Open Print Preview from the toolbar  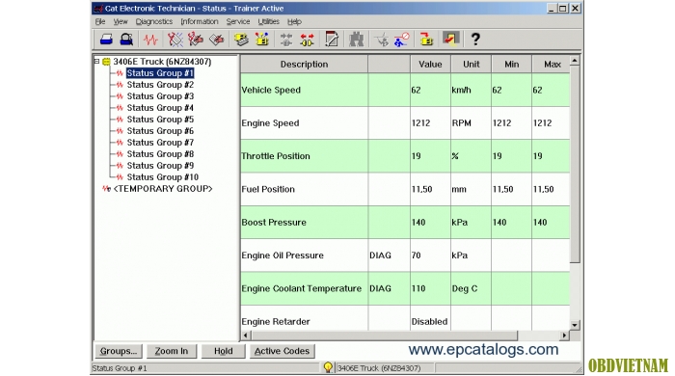(126, 40)
